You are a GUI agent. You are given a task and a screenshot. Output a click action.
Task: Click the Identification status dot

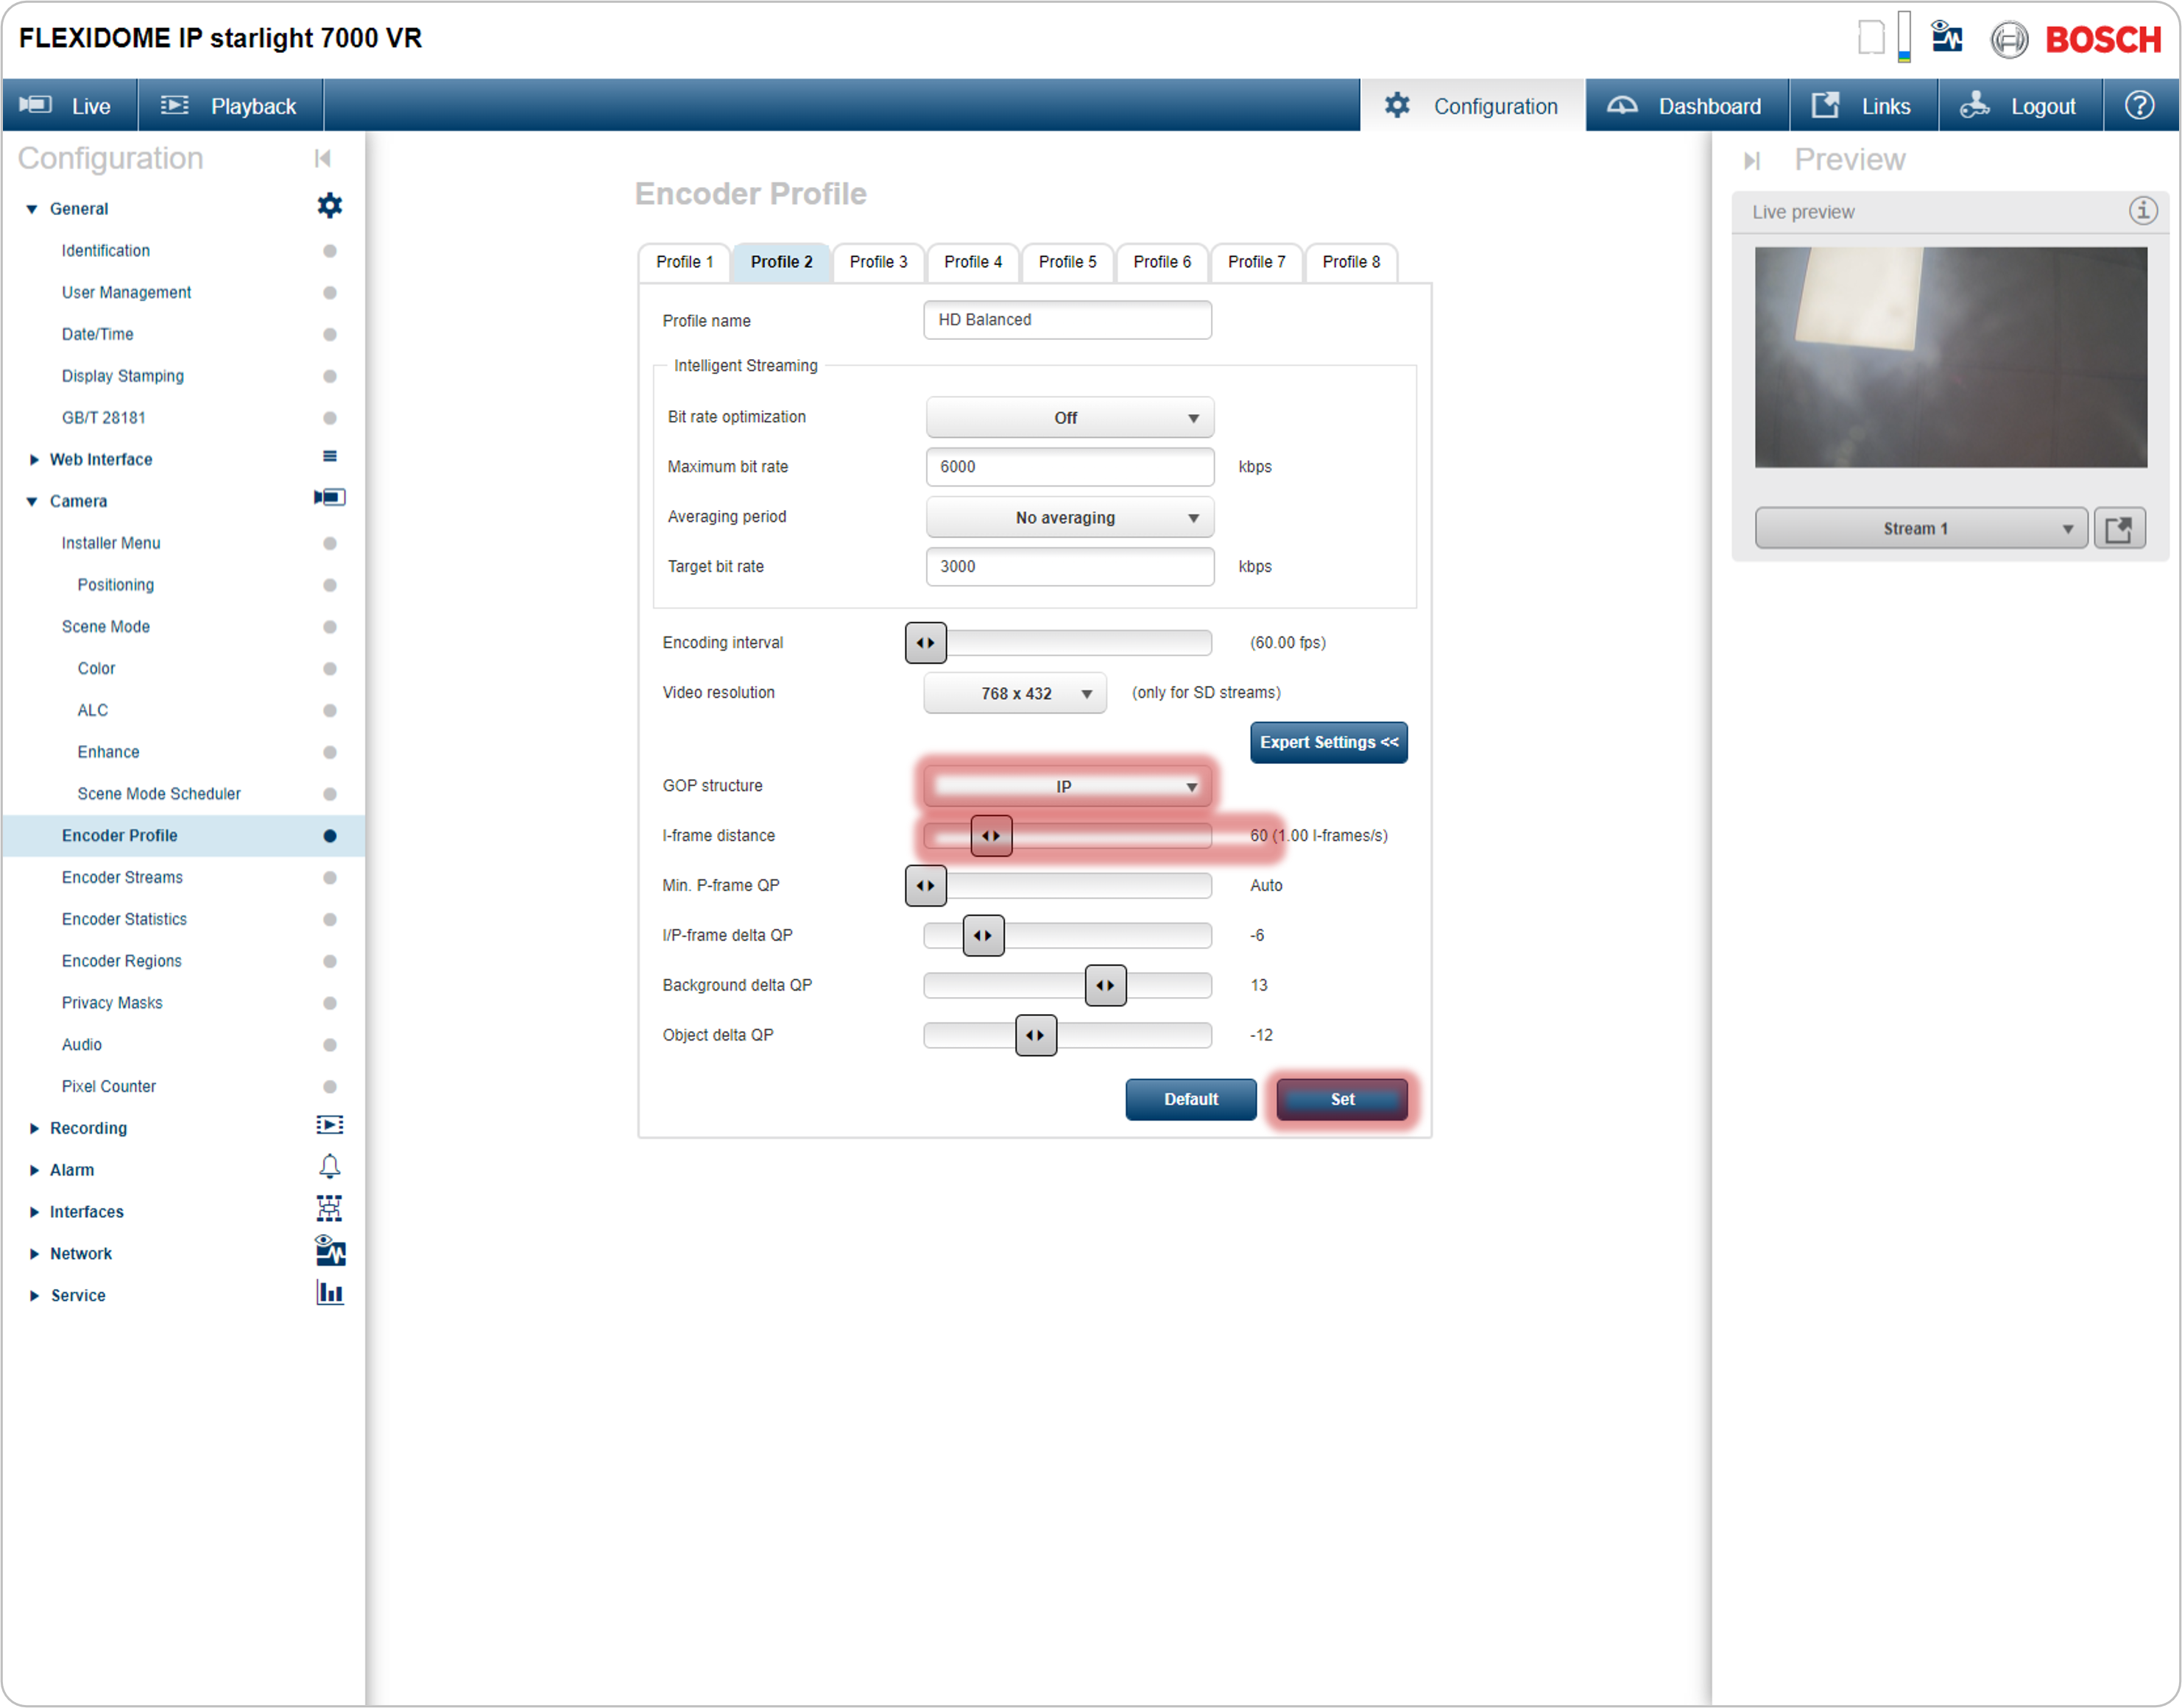tap(329, 251)
